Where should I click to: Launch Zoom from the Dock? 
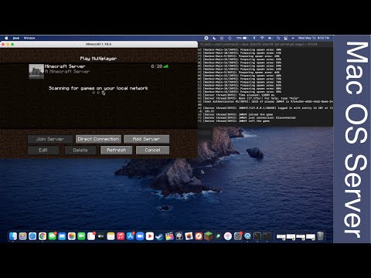[140, 236]
